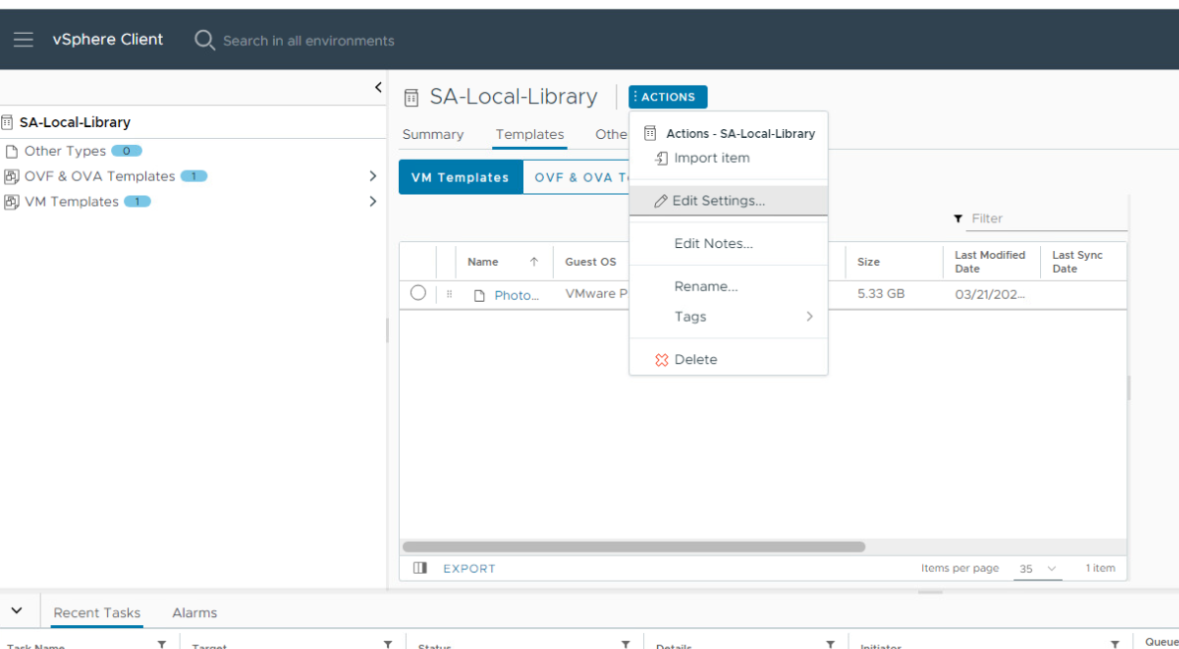
Task: Click SA-Local-Library icon in sidebar
Action: [x=8, y=122]
